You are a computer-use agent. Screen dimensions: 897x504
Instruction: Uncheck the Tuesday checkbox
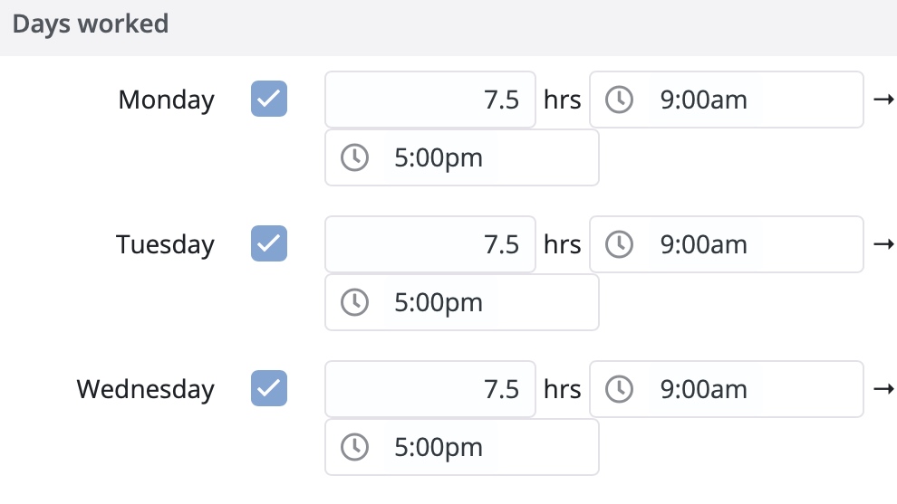[269, 243]
